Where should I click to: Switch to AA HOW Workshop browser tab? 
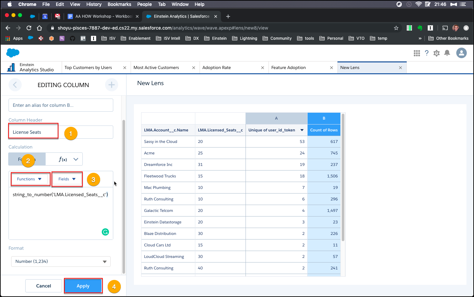[x=103, y=16]
